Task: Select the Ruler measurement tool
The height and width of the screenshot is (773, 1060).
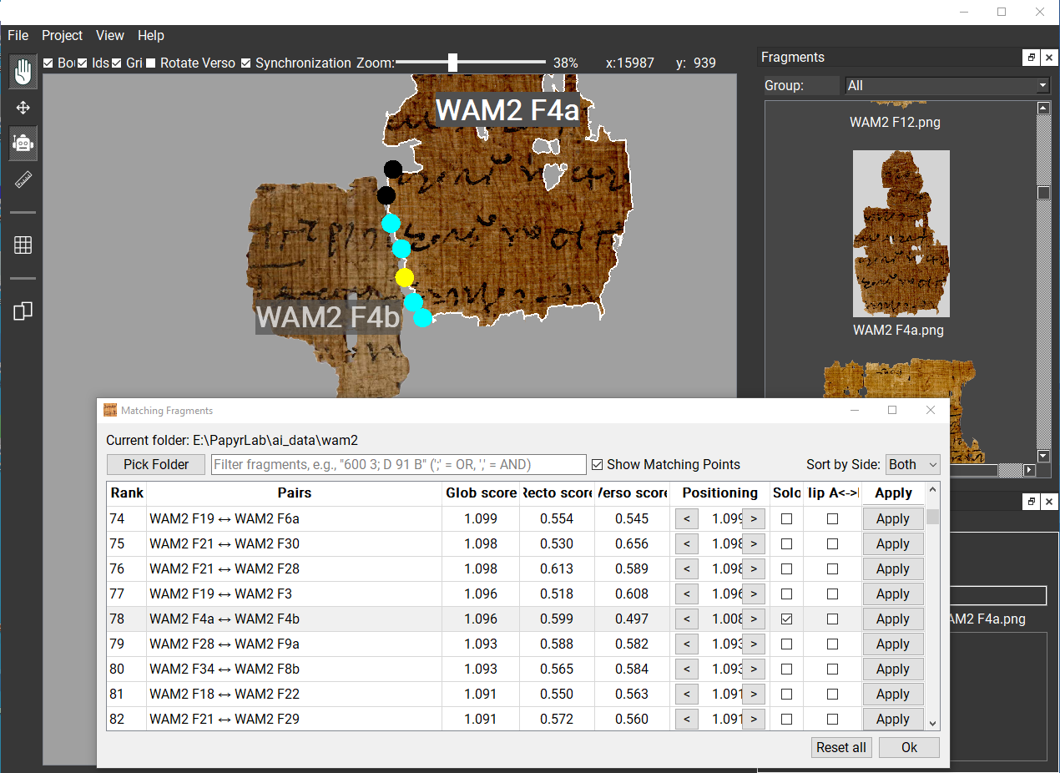Action: [23, 179]
